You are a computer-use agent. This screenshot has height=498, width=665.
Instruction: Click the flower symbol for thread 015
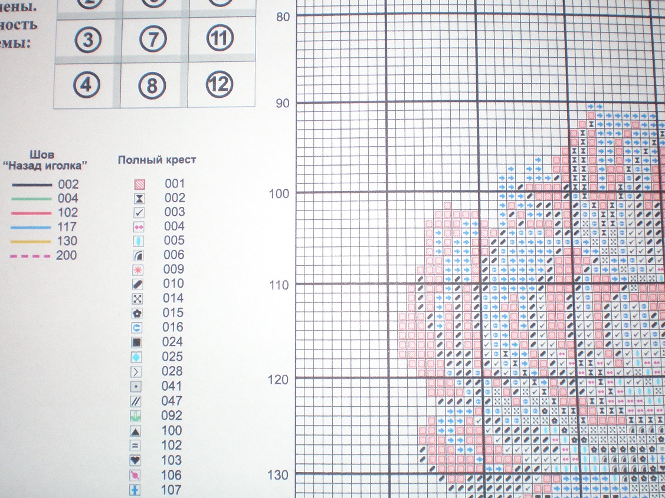pos(137,313)
